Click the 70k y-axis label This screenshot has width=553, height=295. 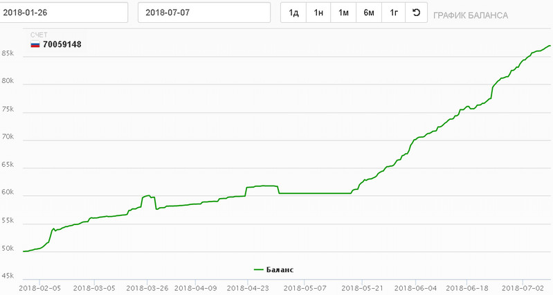click(x=8, y=136)
